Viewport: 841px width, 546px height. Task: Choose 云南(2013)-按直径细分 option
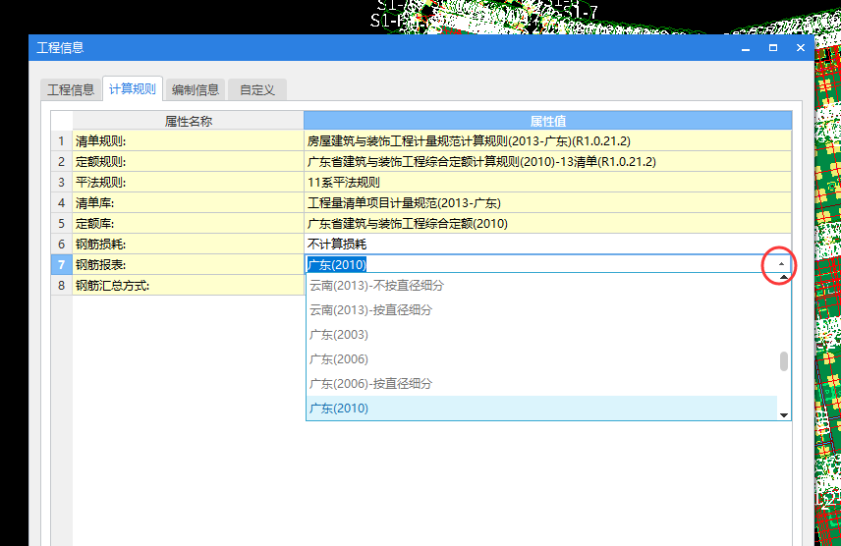coord(541,310)
